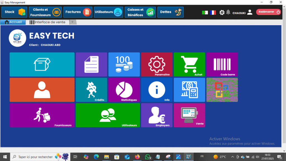Click the notification bell icon
Image resolution: width=286 pixels, height=161 pixels.
[228, 12]
